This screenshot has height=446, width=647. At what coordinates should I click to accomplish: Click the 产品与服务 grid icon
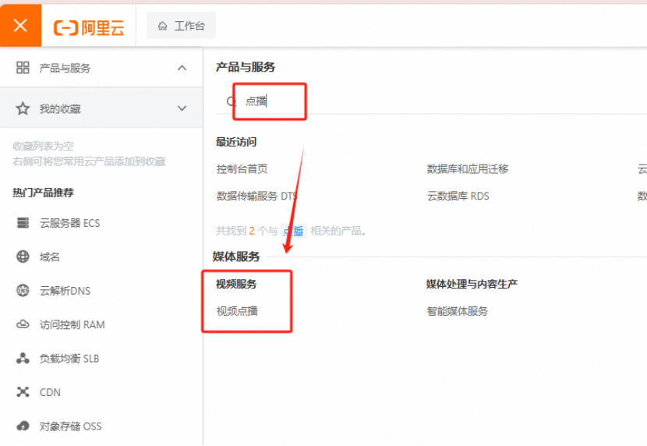click(x=23, y=68)
